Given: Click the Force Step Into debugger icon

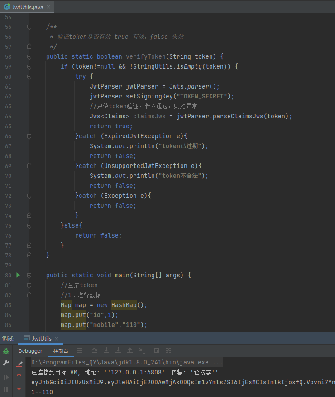Looking at the screenshot, I should [118, 350].
